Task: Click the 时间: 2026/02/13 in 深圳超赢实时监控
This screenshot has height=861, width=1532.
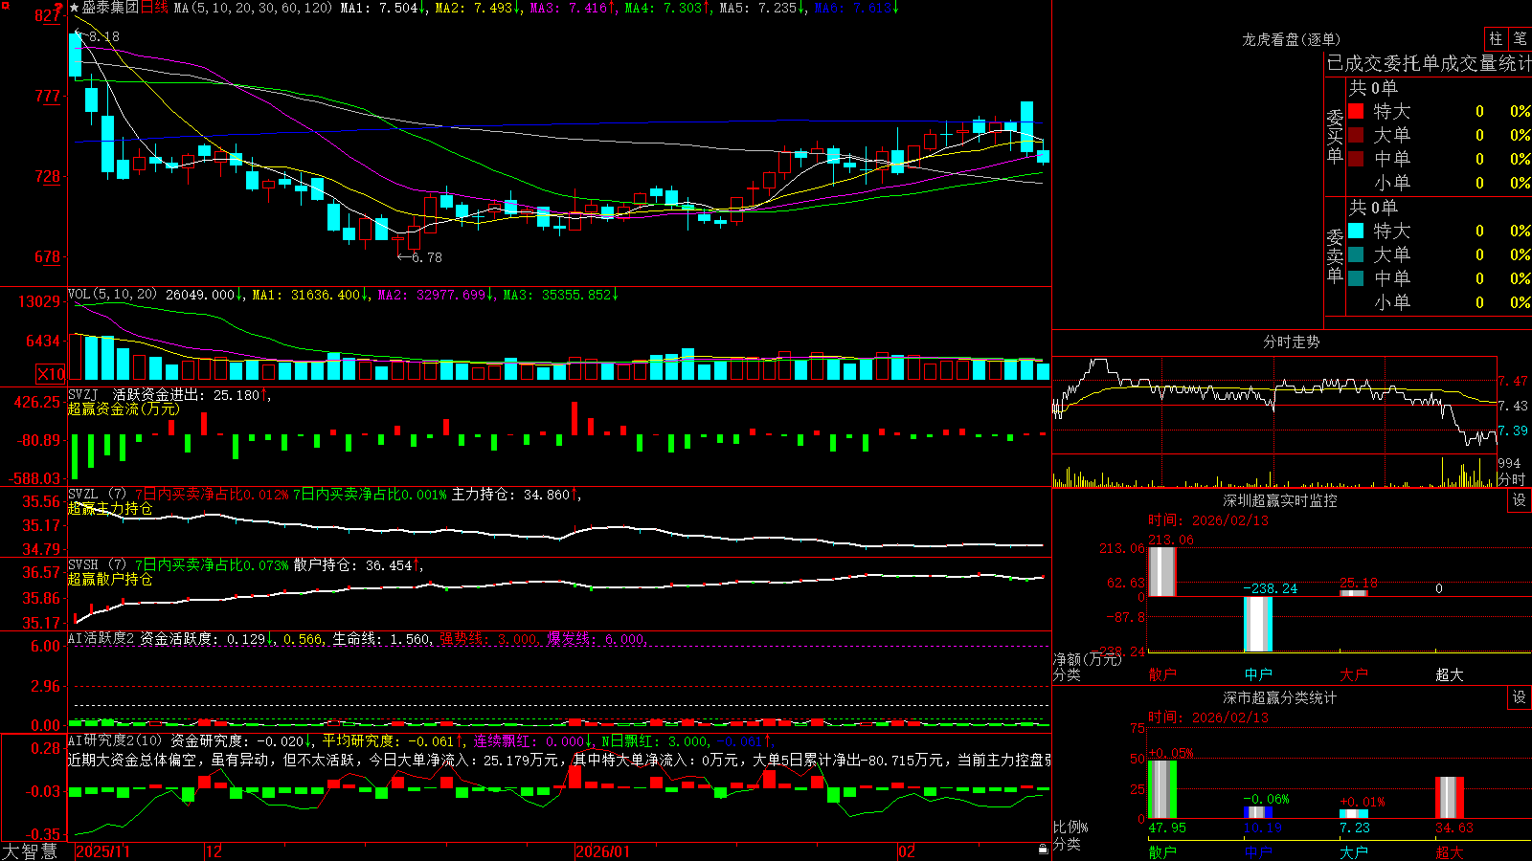Action: (1207, 520)
